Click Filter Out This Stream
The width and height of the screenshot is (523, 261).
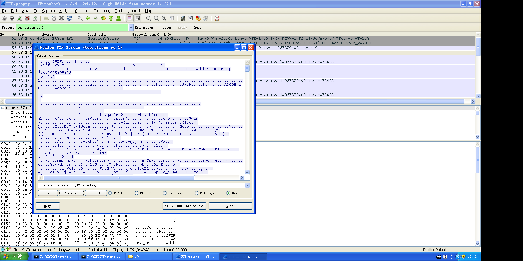point(184,206)
